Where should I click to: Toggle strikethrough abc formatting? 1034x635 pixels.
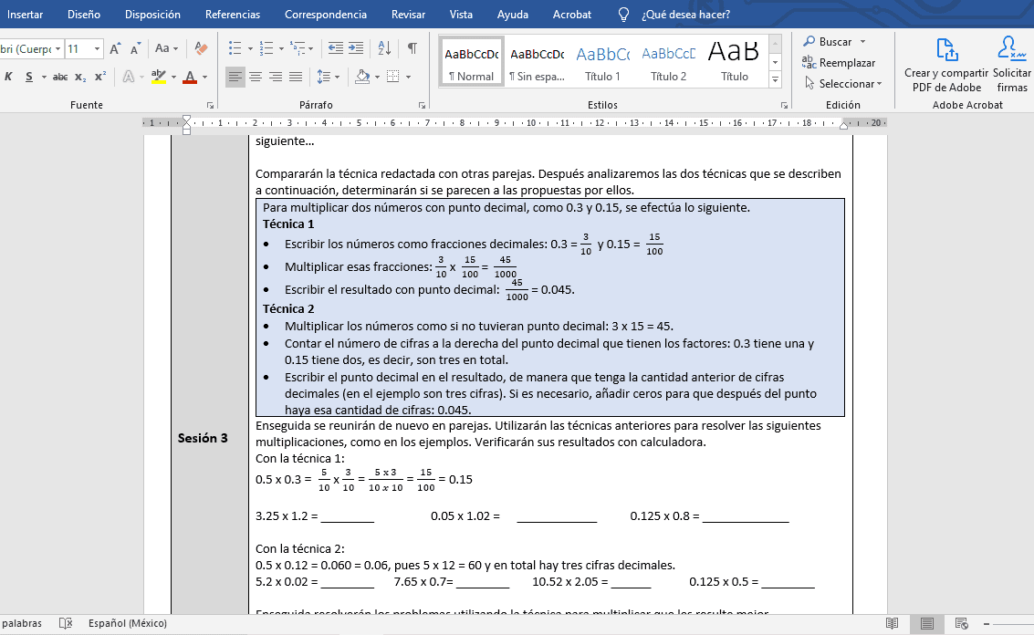tap(60, 78)
